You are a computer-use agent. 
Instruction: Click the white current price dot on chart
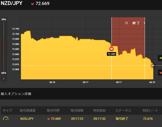pyautogui.click(x=153, y=65)
